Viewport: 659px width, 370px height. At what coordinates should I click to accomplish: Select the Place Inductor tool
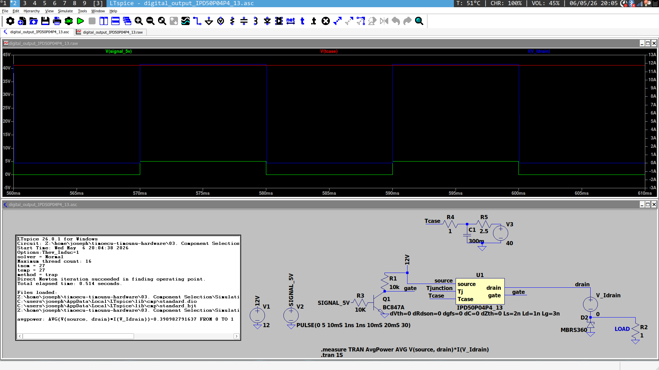tap(256, 21)
